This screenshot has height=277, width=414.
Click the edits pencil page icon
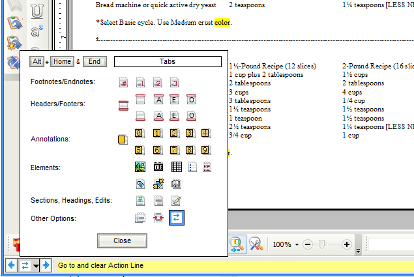176,201
